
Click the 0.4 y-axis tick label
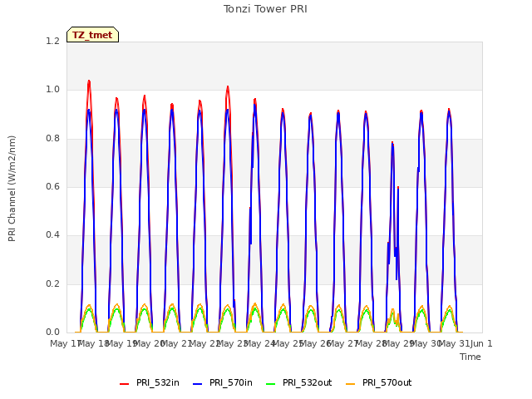(52, 234)
